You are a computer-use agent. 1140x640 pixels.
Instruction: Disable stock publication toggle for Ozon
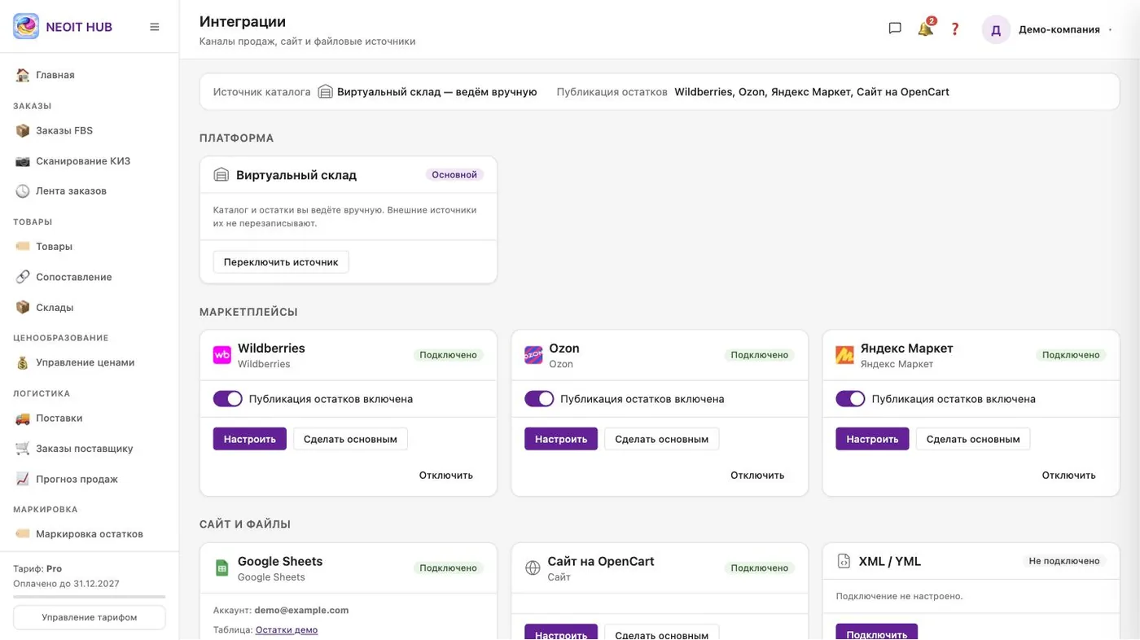tap(539, 399)
